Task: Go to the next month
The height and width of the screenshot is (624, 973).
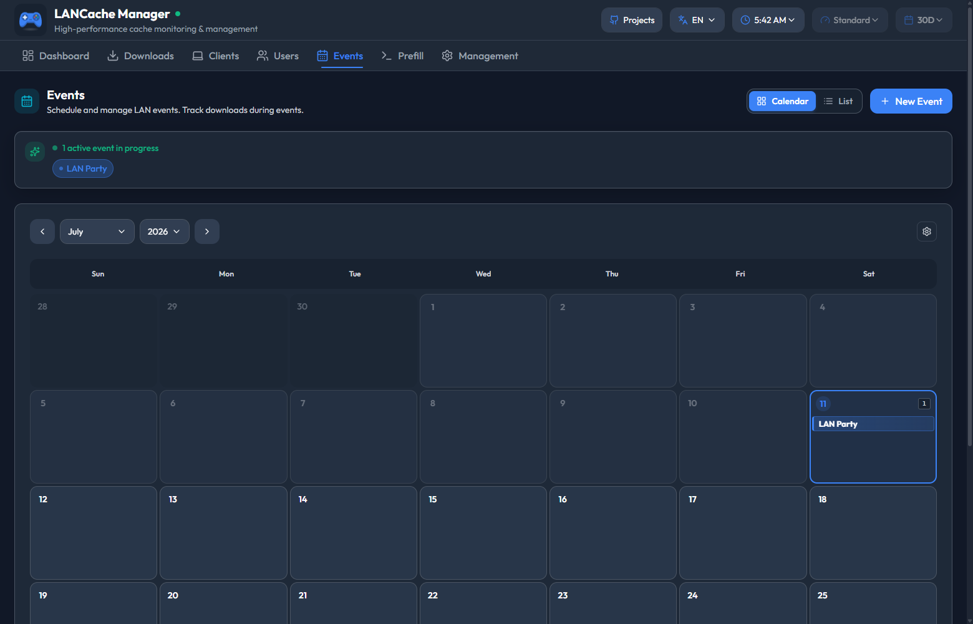Action: click(207, 232)
